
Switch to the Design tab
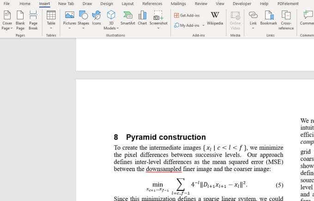107,4
